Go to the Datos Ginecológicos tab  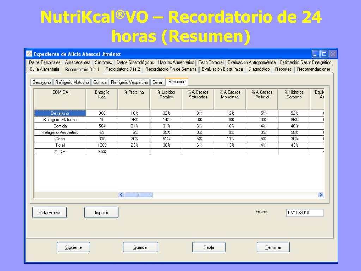point(135,62)
